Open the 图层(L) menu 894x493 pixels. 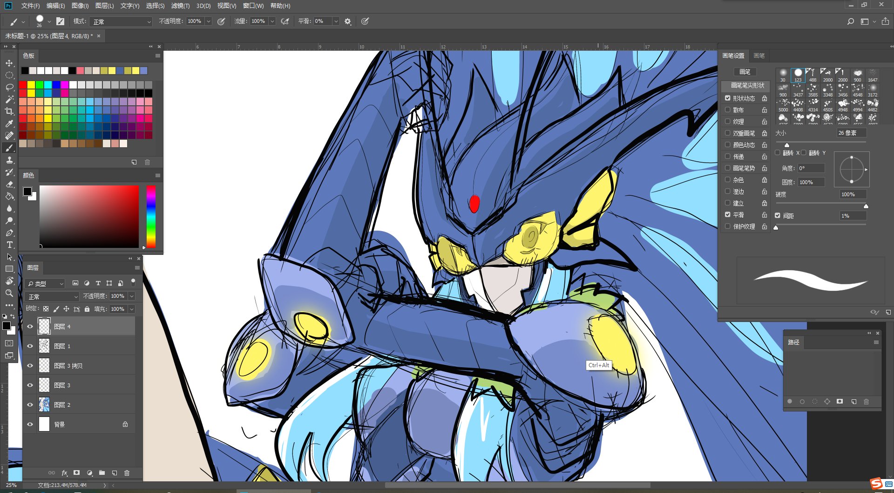pyautogui.click(x=104, y=6)
